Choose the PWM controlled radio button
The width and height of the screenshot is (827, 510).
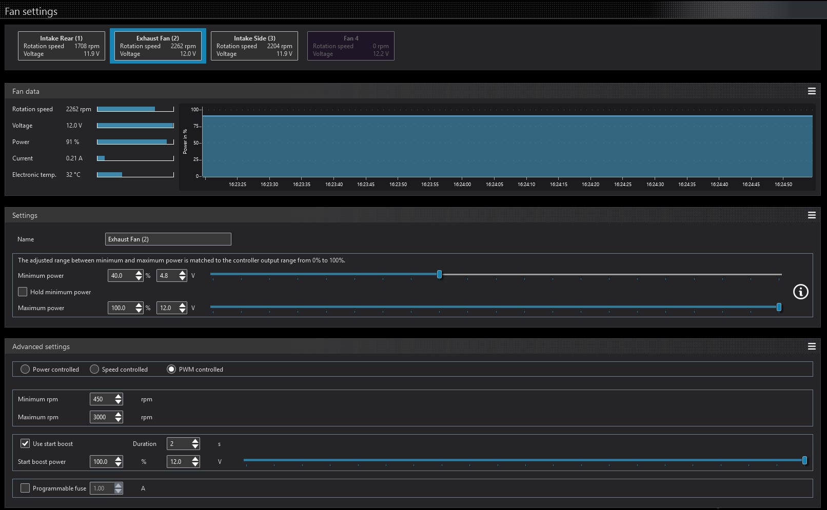[171, 369]
